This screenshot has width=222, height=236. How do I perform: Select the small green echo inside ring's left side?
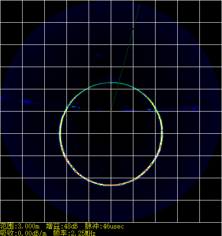coord(74,107)
